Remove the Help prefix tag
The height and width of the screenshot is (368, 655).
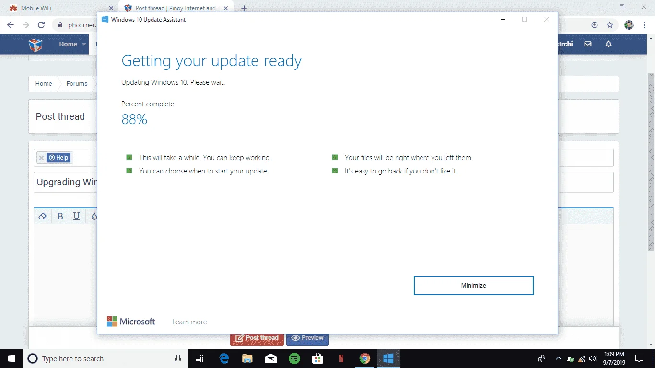point(41,158)
